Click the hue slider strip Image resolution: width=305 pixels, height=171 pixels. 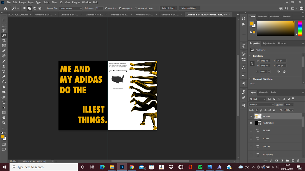click(x=300, y=28)
